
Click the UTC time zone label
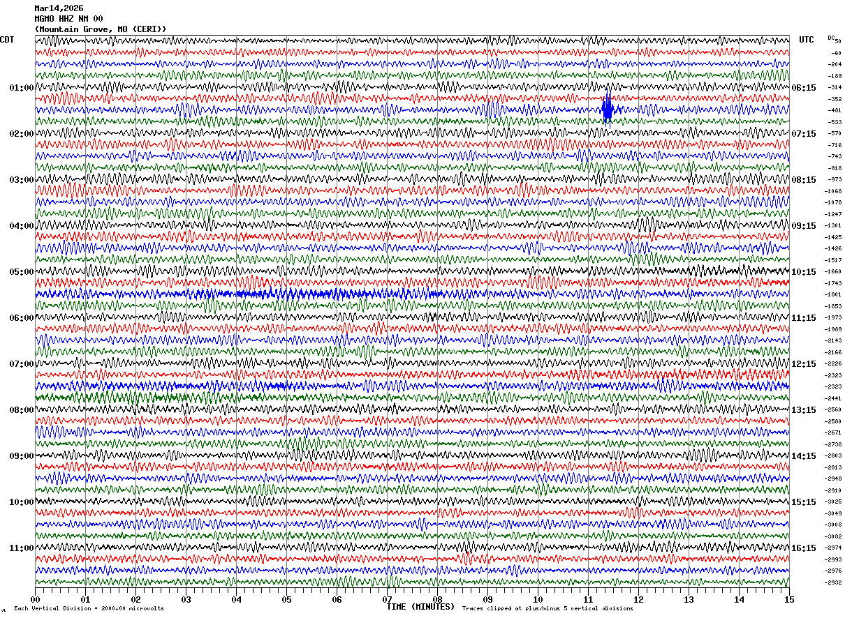coord(807,40)
